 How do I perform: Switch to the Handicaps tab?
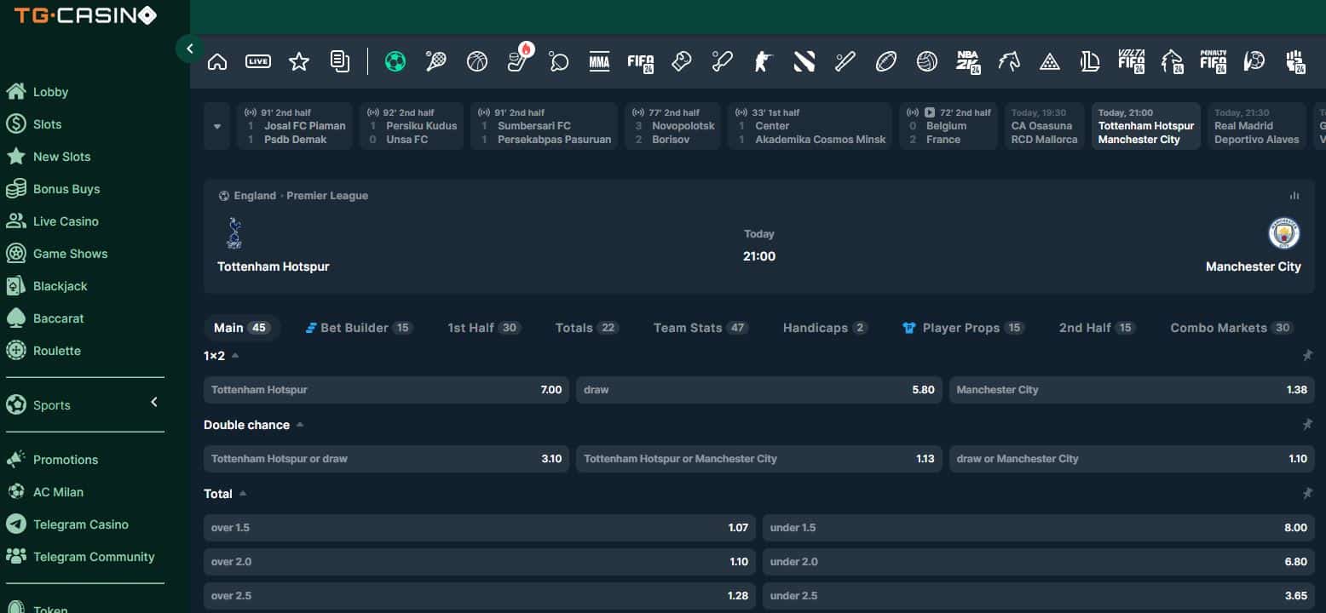pyautogui.click(x=825, y=328)
